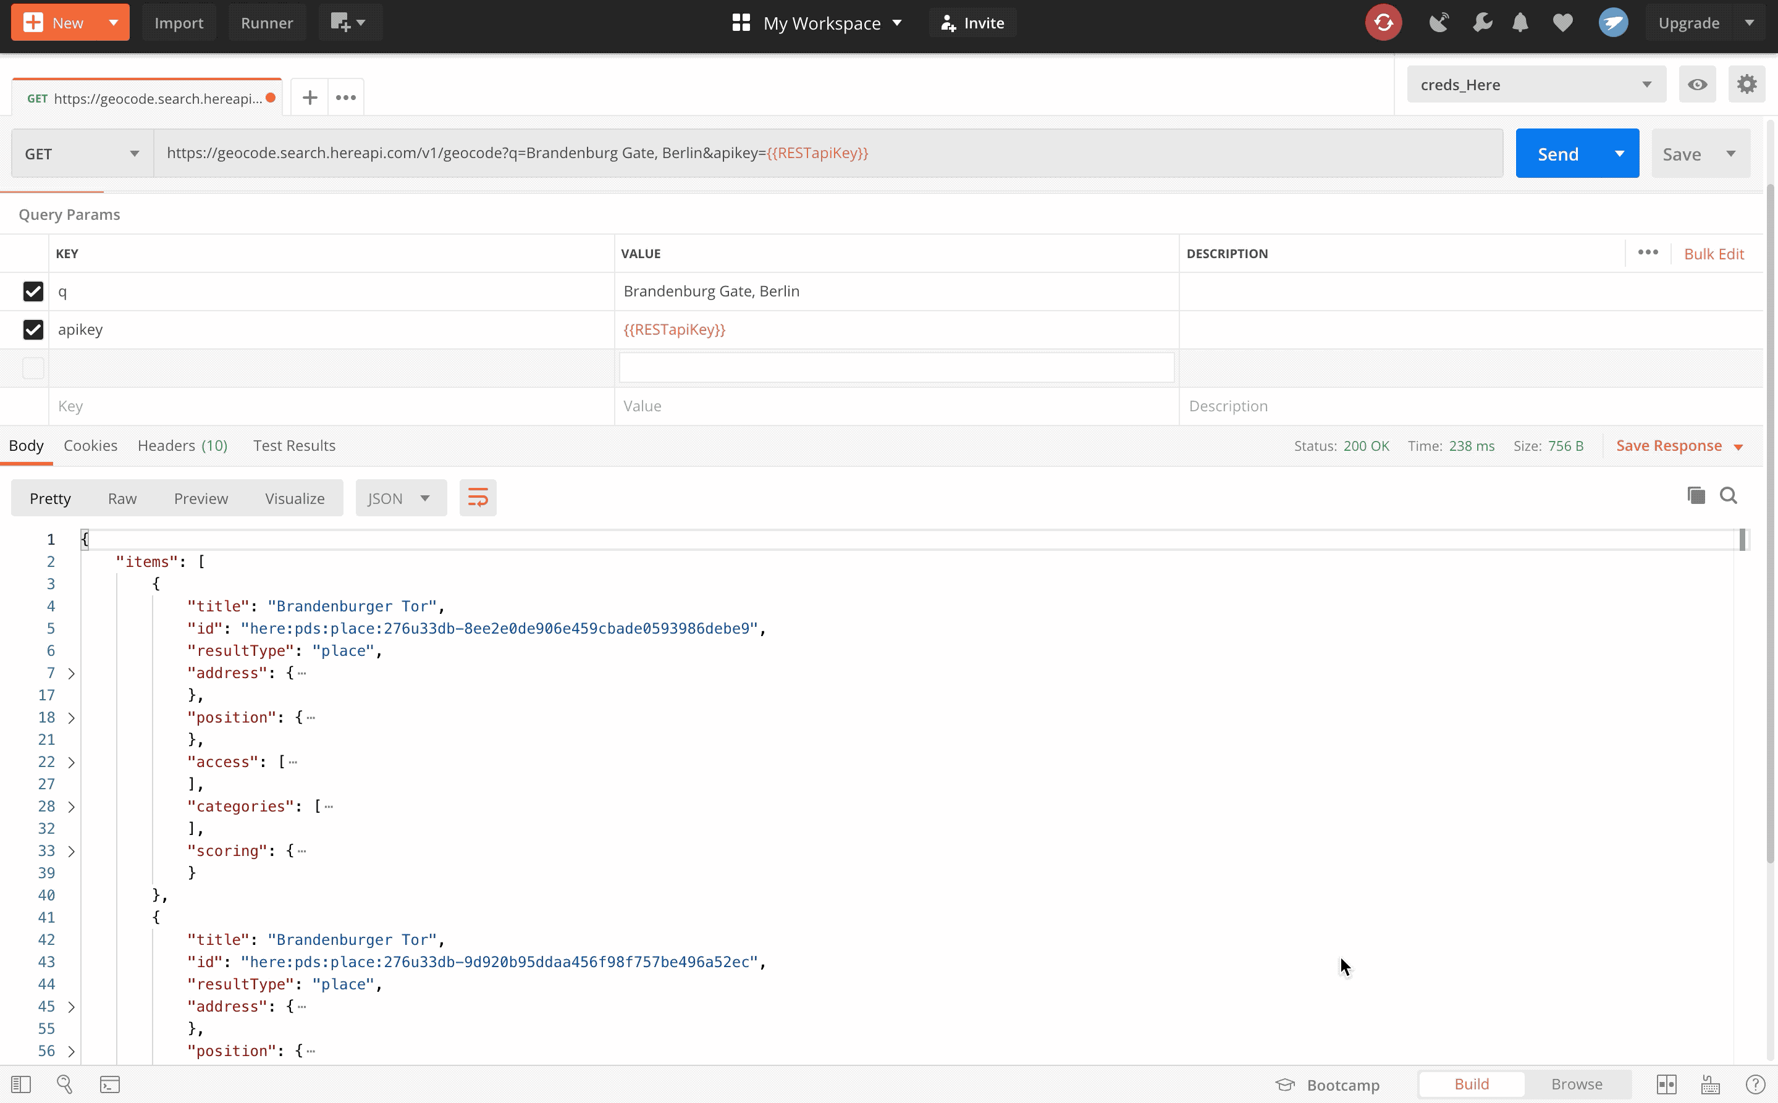Open Save button dropdown arrow

[1730, 153]
